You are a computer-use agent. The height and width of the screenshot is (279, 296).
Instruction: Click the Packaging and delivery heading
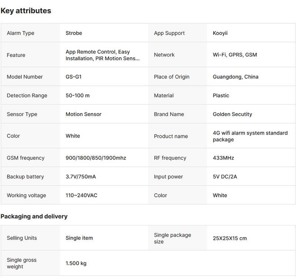(x=34, y=216)
